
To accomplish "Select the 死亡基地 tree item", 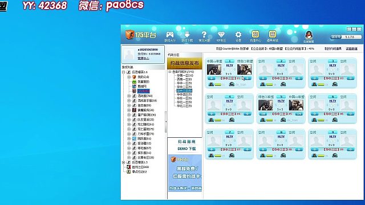I will 145,129.
